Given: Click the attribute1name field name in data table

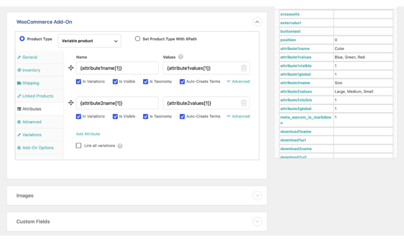Looking at the screenshot, I should click(295, 48).
